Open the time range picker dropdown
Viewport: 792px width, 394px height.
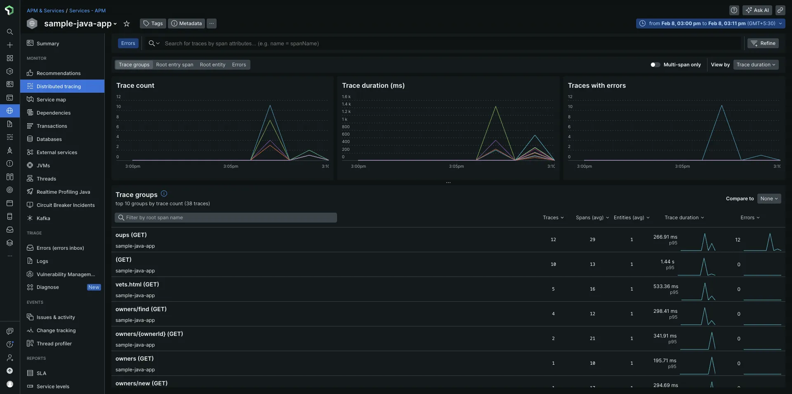pyautogui.click(x=710, y=23)
